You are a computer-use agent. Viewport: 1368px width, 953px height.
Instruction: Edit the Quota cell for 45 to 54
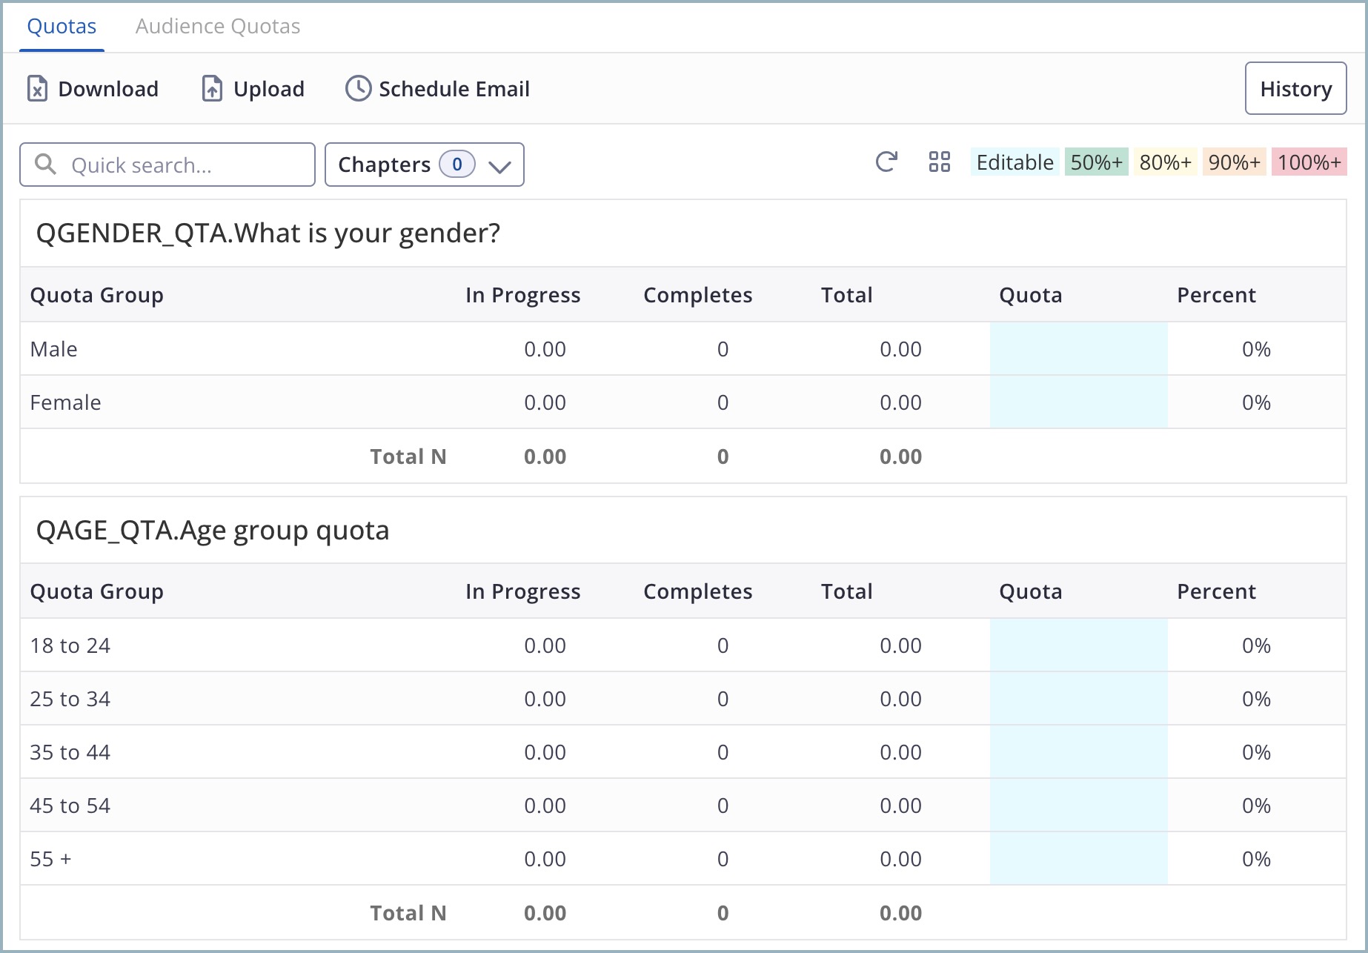point(1079,806)
